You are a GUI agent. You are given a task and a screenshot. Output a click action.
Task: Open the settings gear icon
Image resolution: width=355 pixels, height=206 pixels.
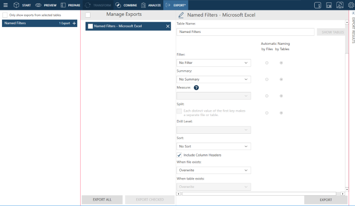click(351, 5)
